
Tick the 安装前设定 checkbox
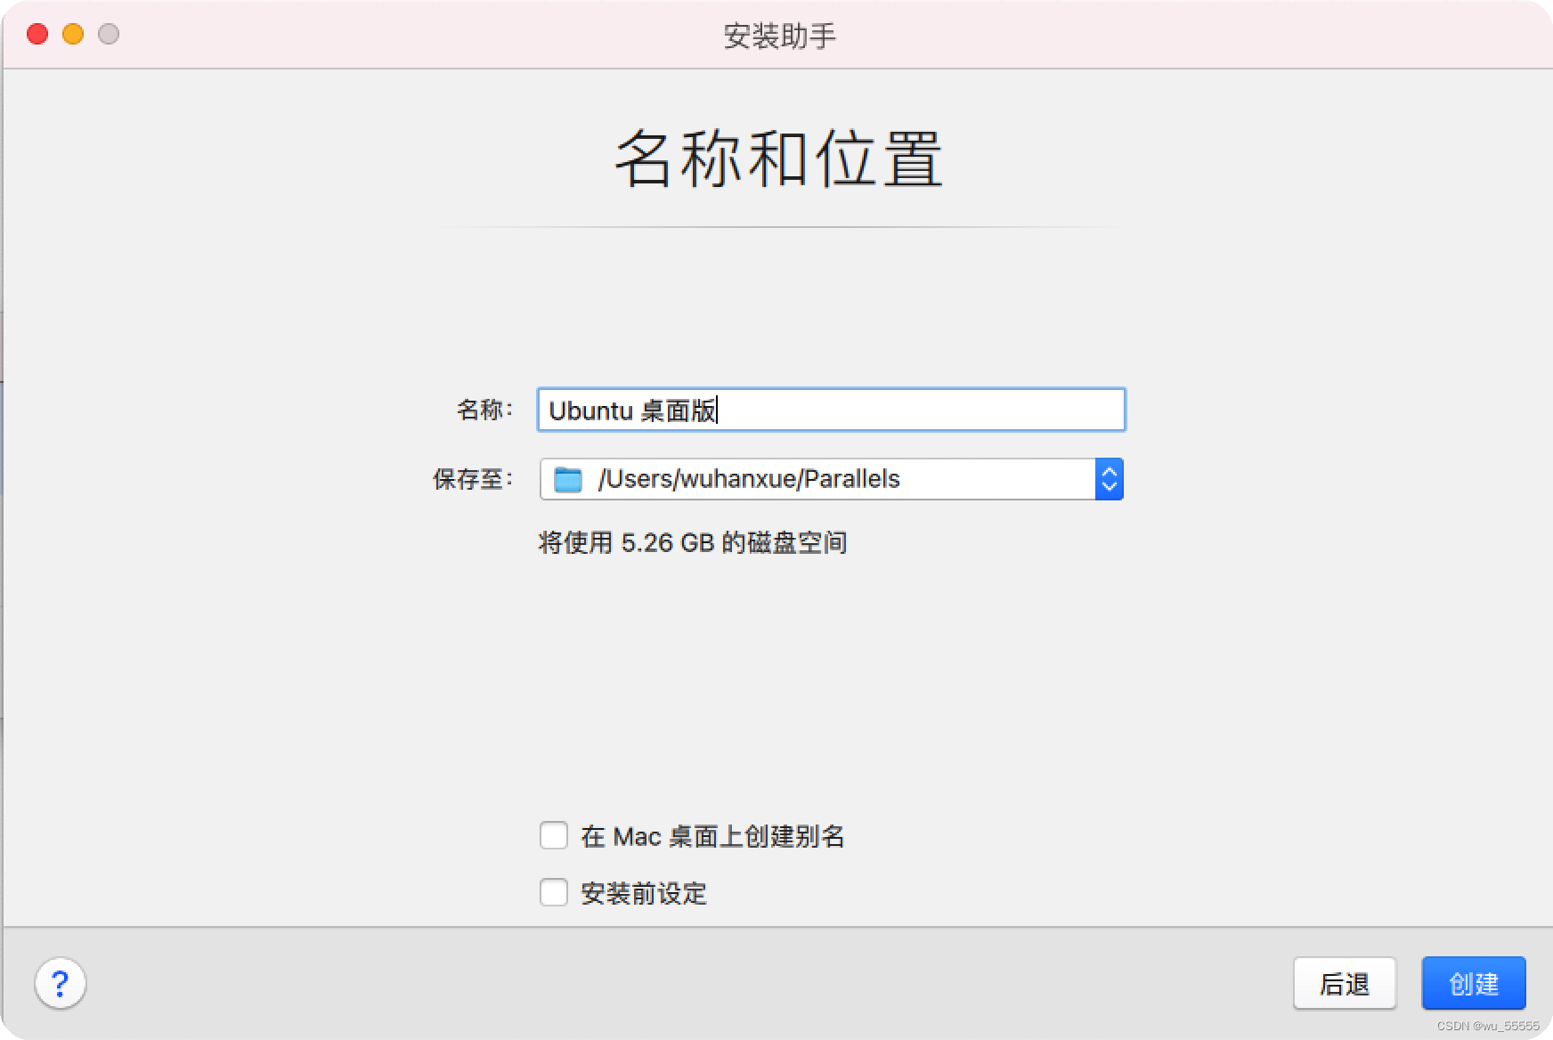tap(554, 892)
